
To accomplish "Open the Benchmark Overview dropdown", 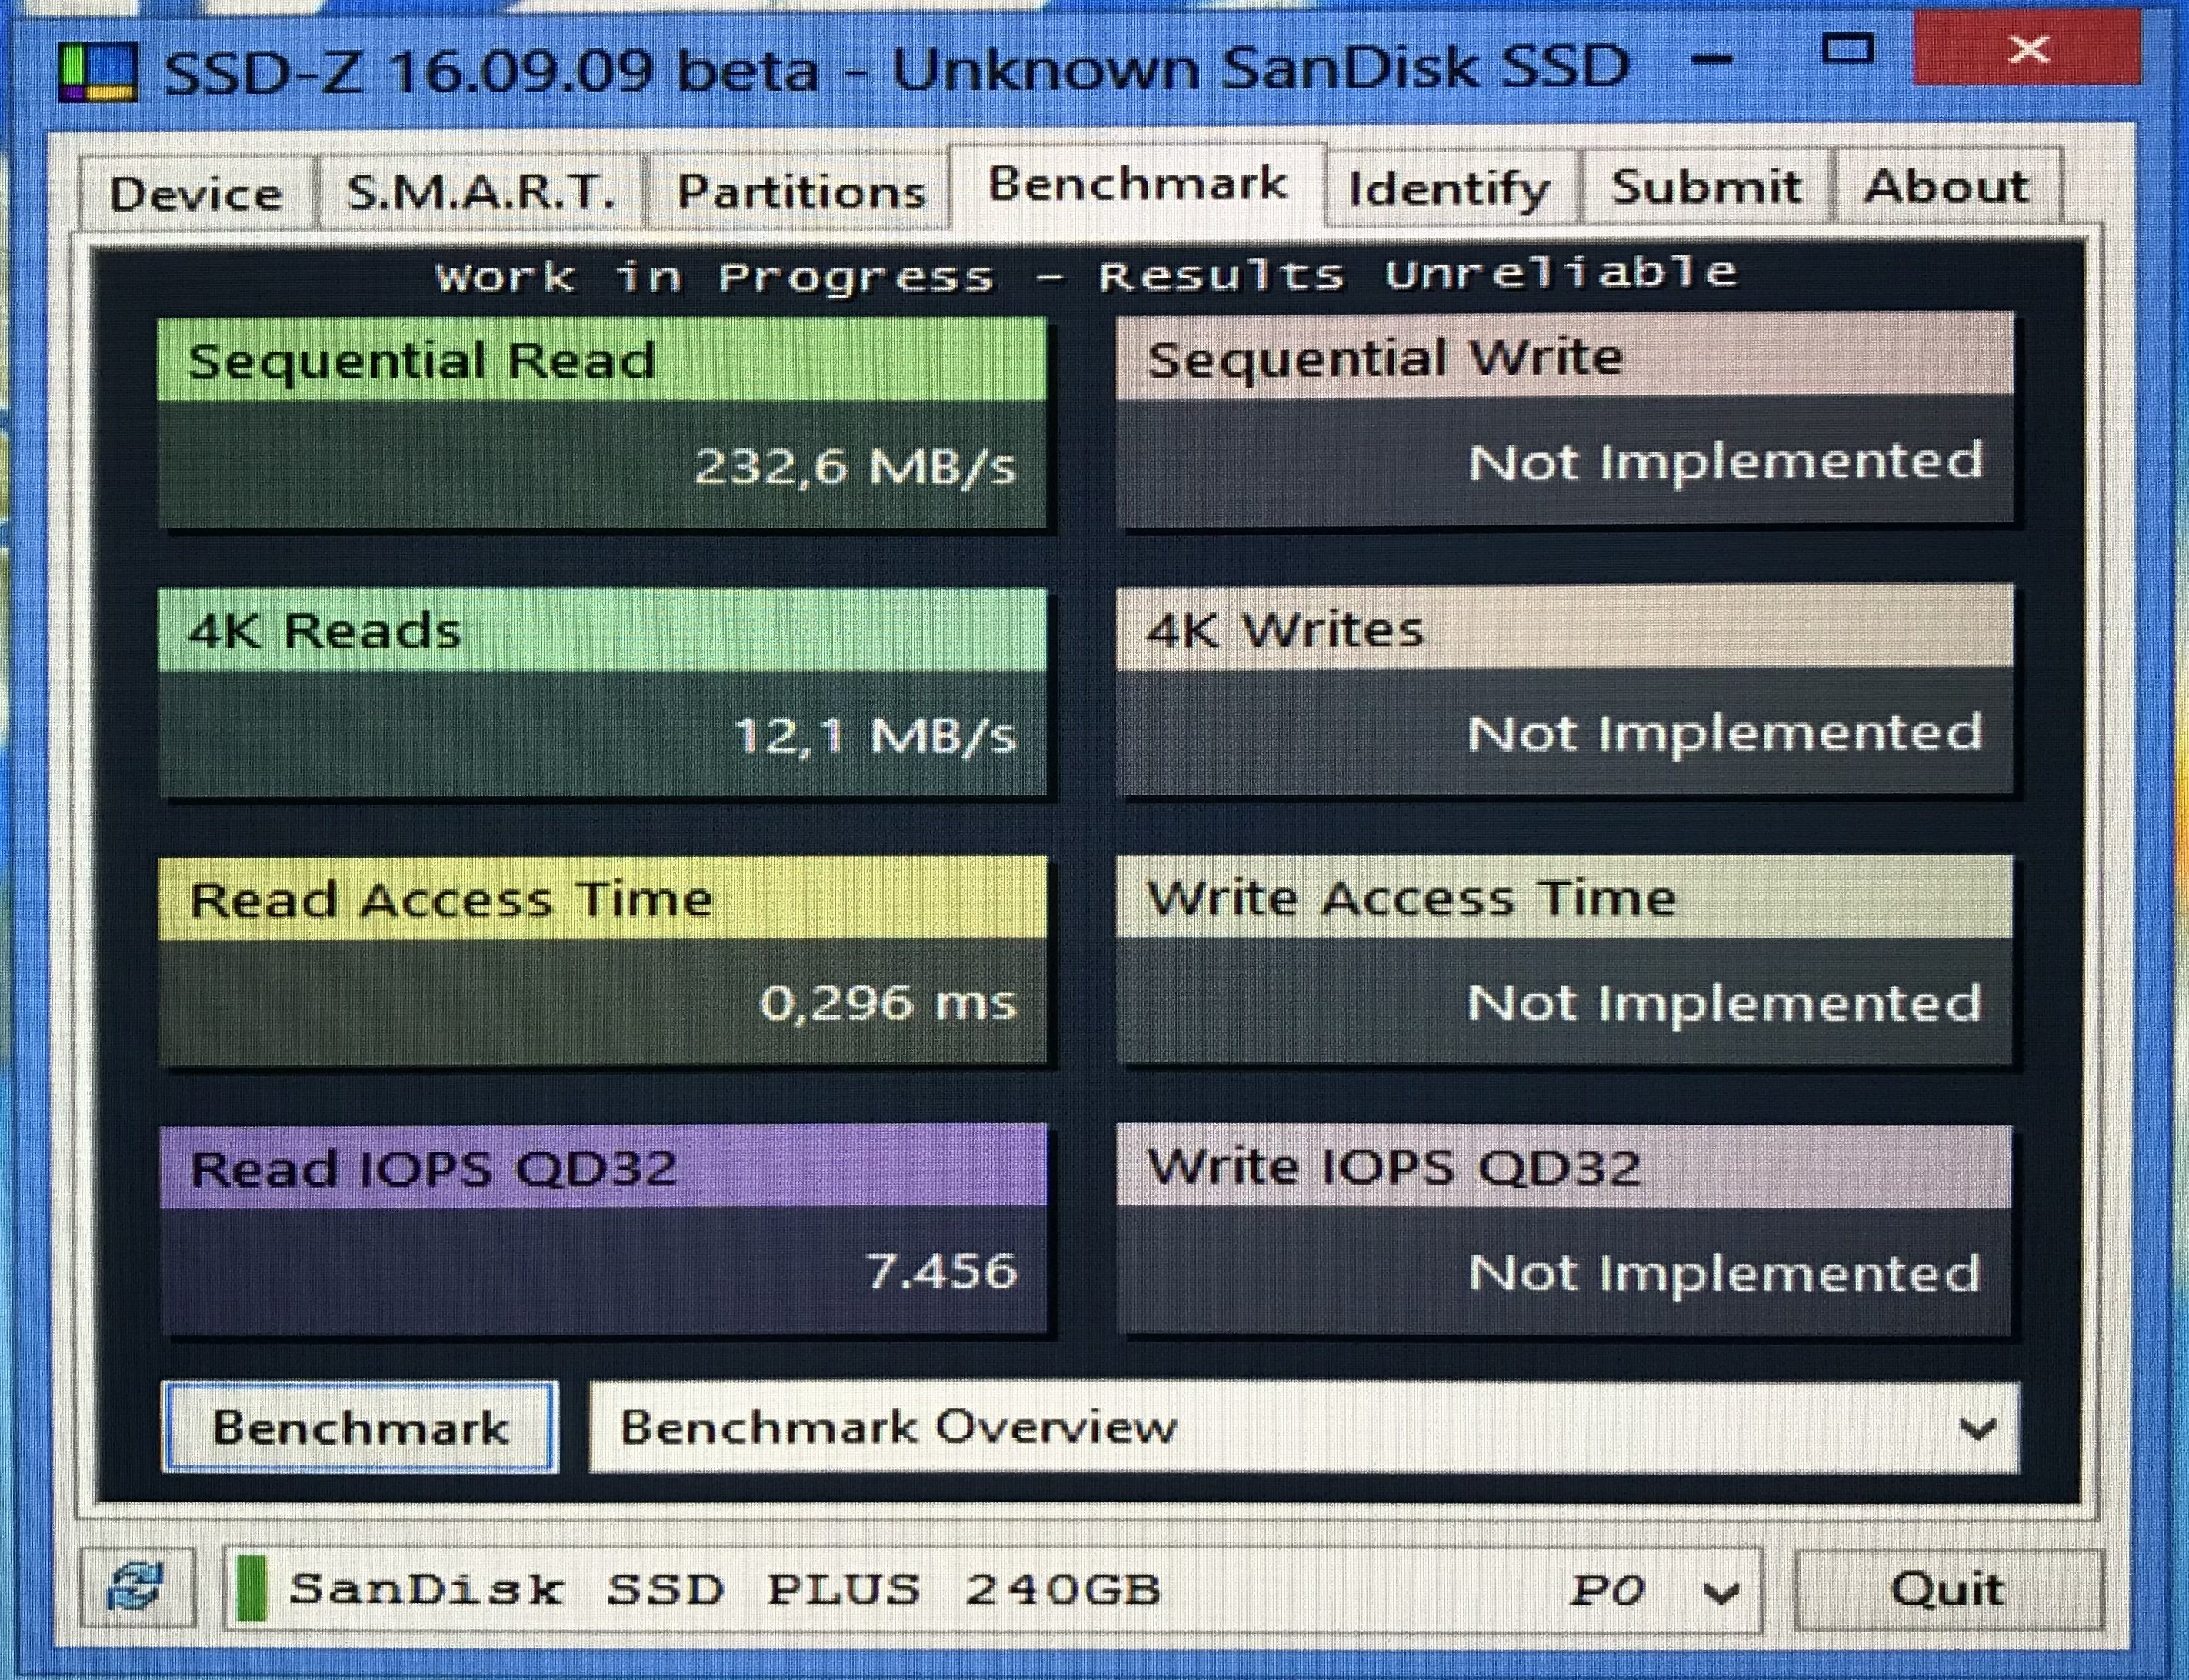I will click(x=1303, y=1427).
